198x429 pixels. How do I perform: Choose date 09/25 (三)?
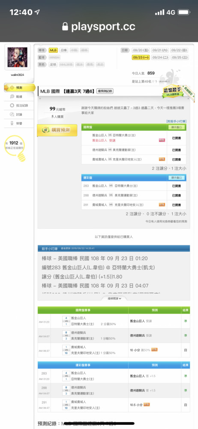tap(180, 57)
